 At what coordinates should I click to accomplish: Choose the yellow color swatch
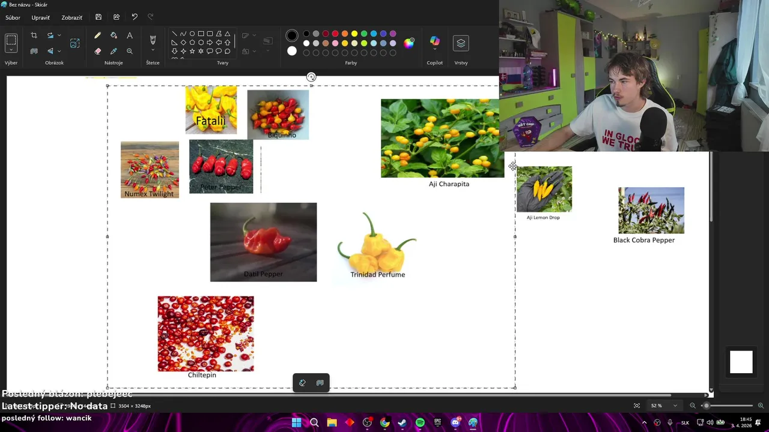tap(354, 34)
